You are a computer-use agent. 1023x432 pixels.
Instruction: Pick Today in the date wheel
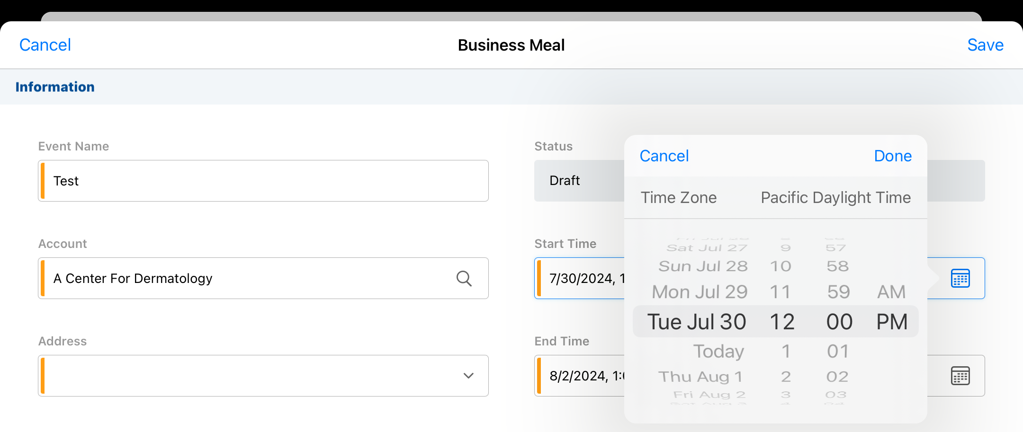[718, 352]
